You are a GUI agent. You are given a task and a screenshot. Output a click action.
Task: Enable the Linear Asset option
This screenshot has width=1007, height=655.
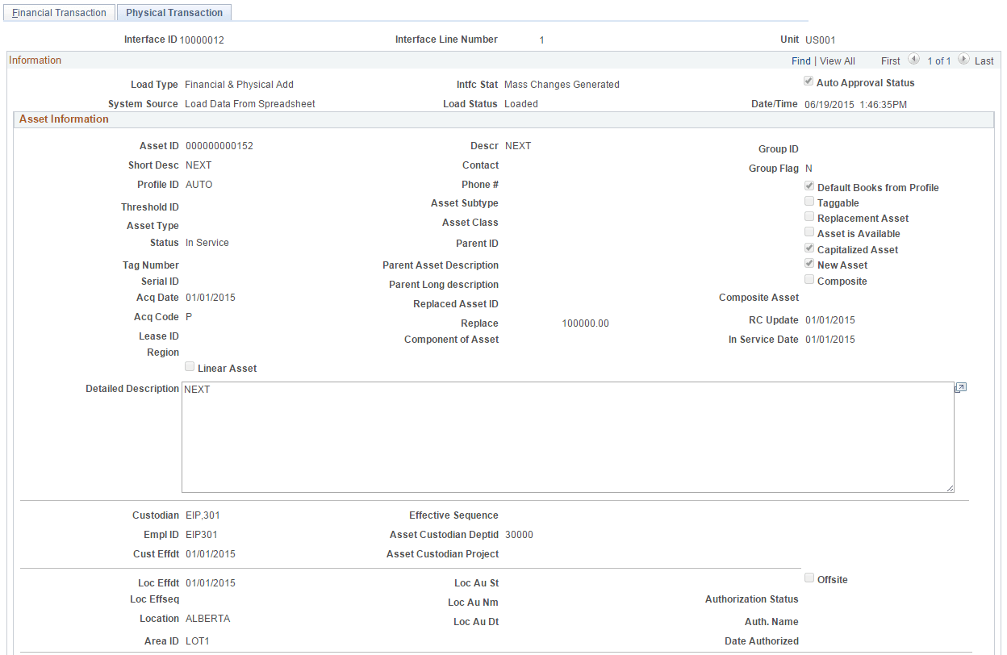pos(190,365)
